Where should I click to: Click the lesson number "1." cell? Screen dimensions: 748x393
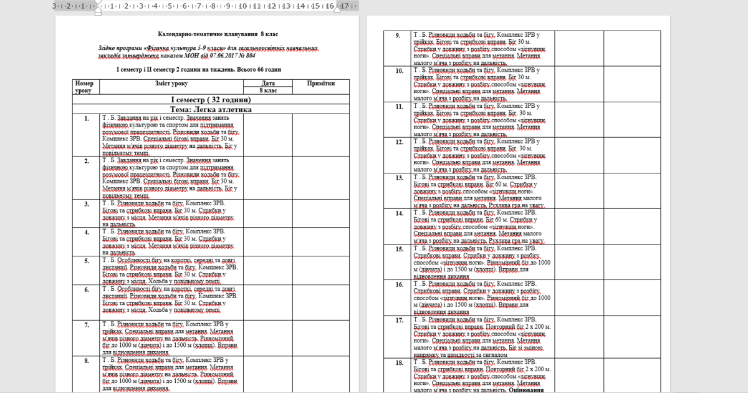click(x=85, y=117)
